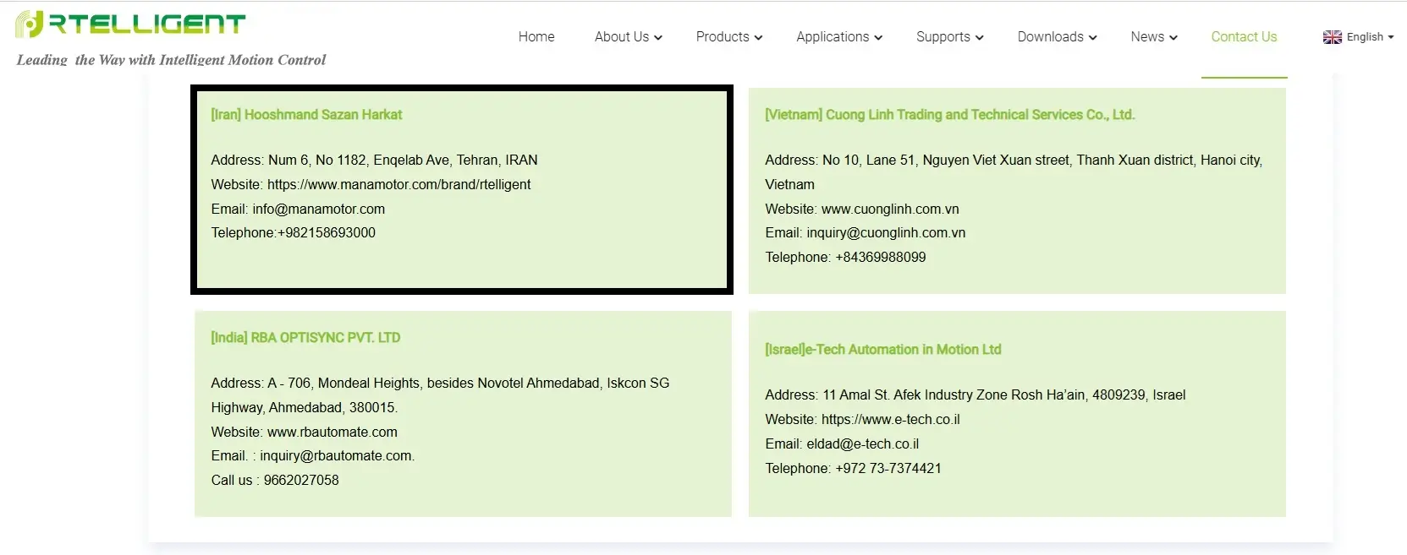Click the India RBA OPTISYNC heading
This screenshot has width=1407, height=555.
point(305,338)
